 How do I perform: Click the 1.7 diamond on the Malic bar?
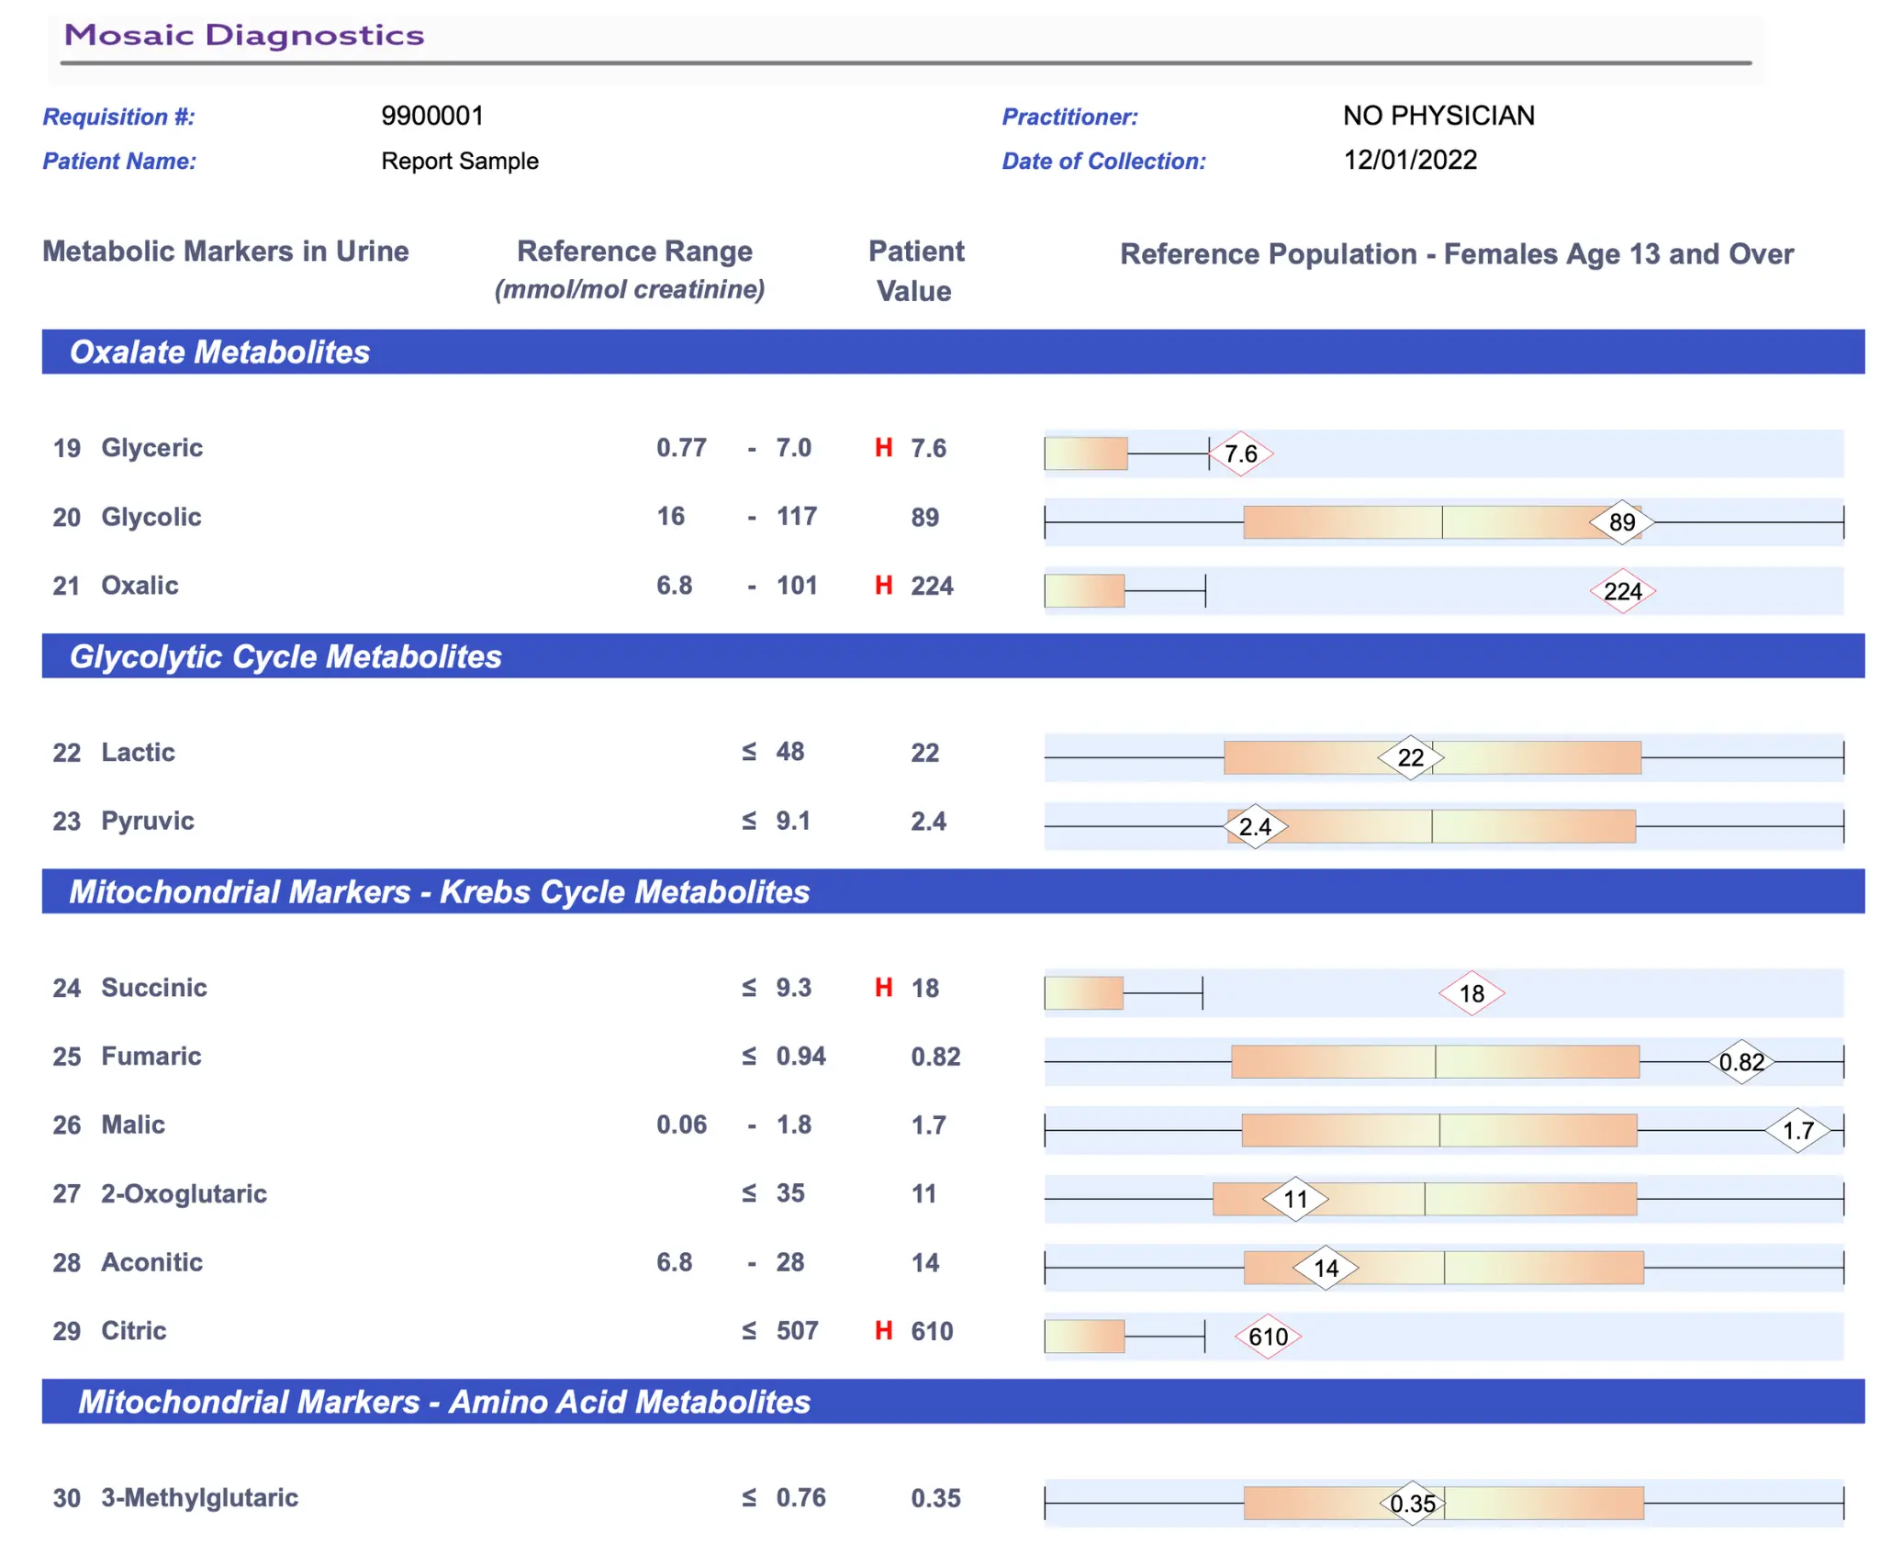pos(1797,1131)
